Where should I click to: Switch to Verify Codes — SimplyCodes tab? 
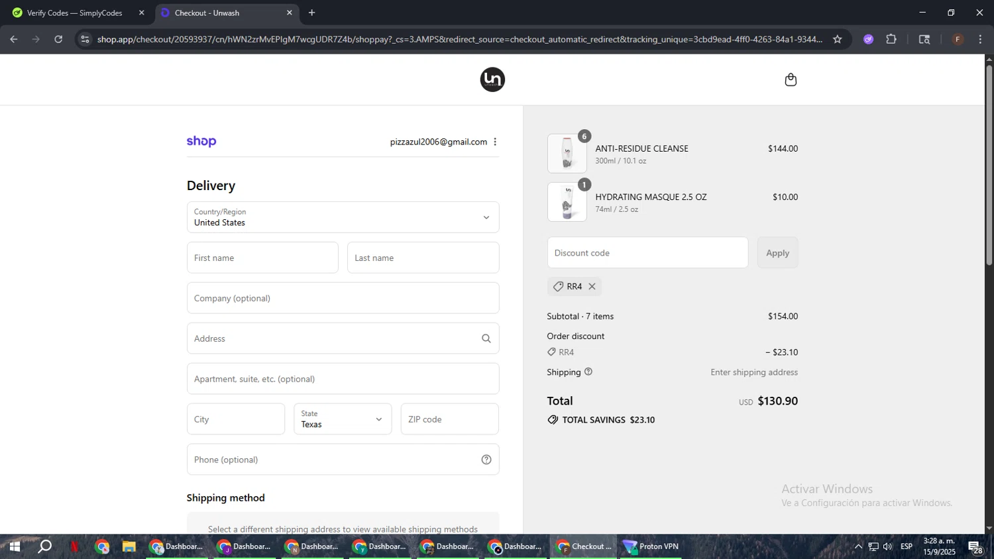point(76,13)
